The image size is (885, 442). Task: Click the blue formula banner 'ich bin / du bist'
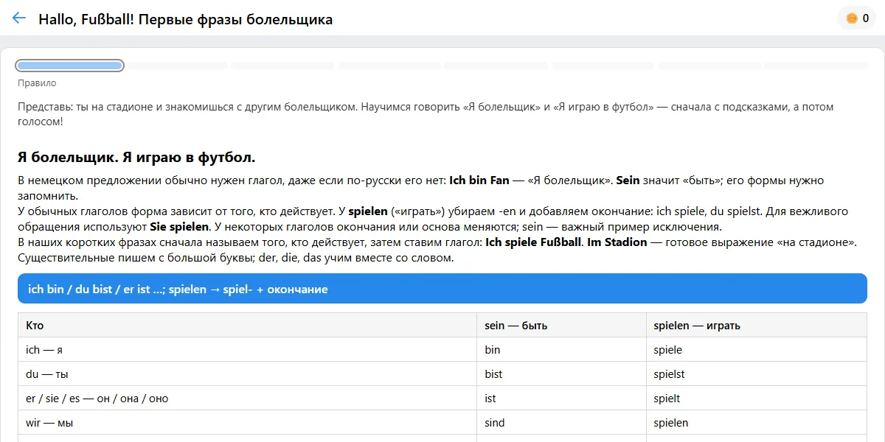[x=442, y=289]
